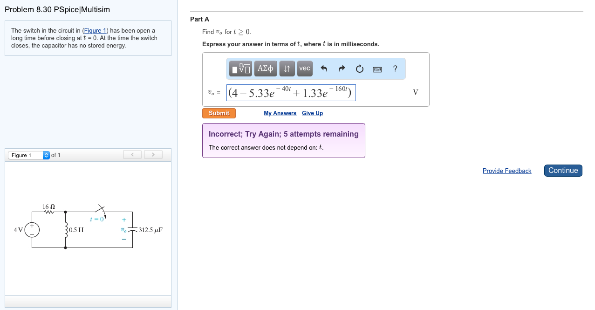This screenshot has height=310, width=595.
Task: Open keyboard shortcuts icon
Action: point(377,69)
